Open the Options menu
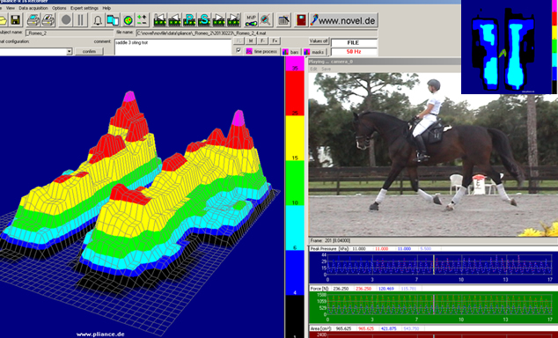 point(59,8)
